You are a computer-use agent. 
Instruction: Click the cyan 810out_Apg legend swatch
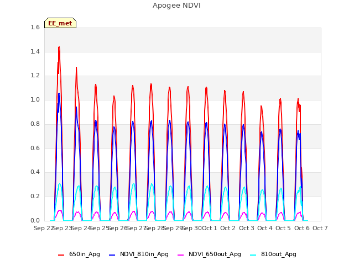(x=253, y=255)
